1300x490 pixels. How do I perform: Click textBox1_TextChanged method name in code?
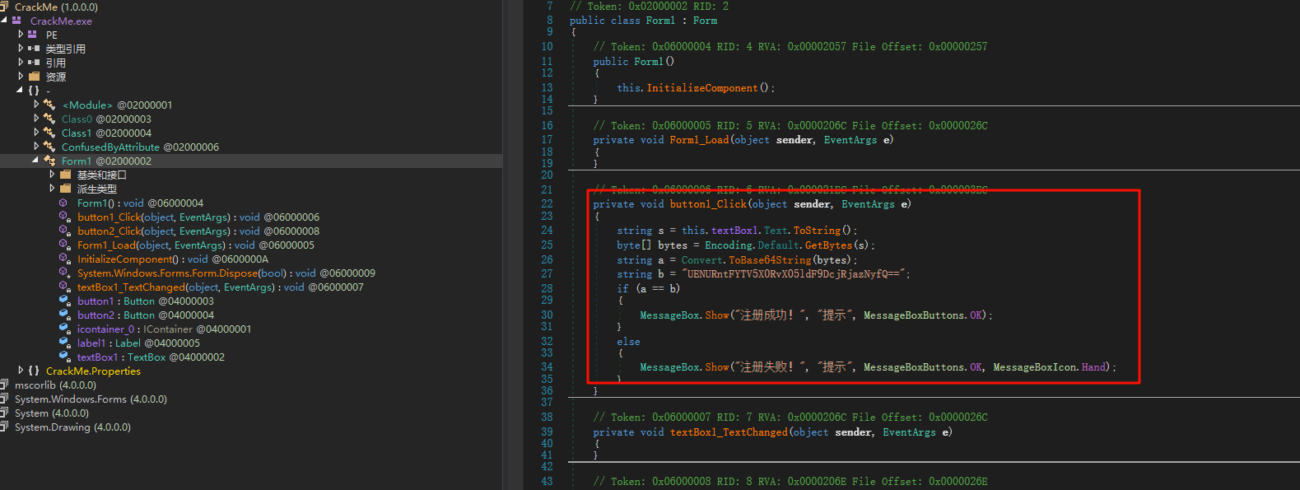[729, 432]
